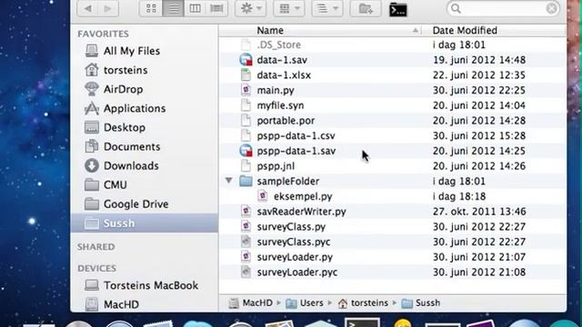582x327 pixels.
Task: Select Torsteins MacBook under Devices
Action: point(142,285)
